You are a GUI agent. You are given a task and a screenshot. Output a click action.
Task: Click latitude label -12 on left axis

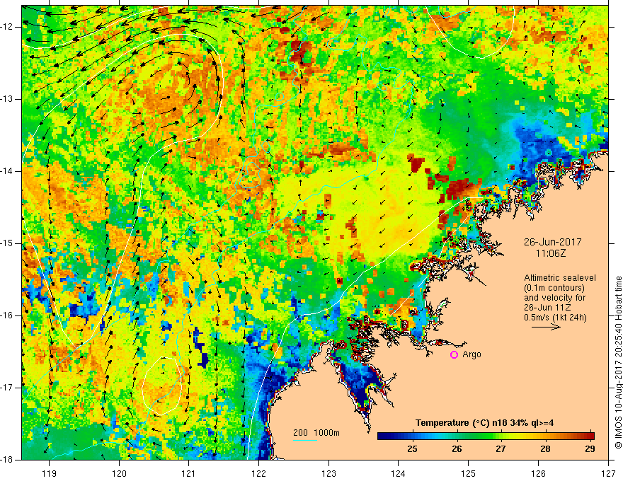(8, 27)
